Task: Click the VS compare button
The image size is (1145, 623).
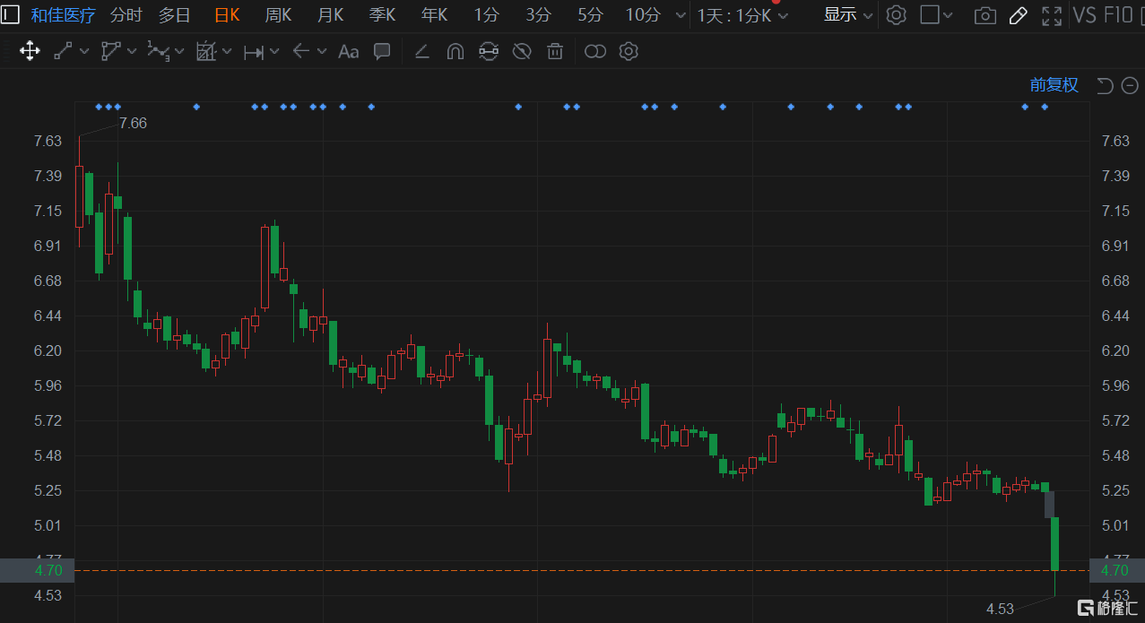Action: [1085, 15]
